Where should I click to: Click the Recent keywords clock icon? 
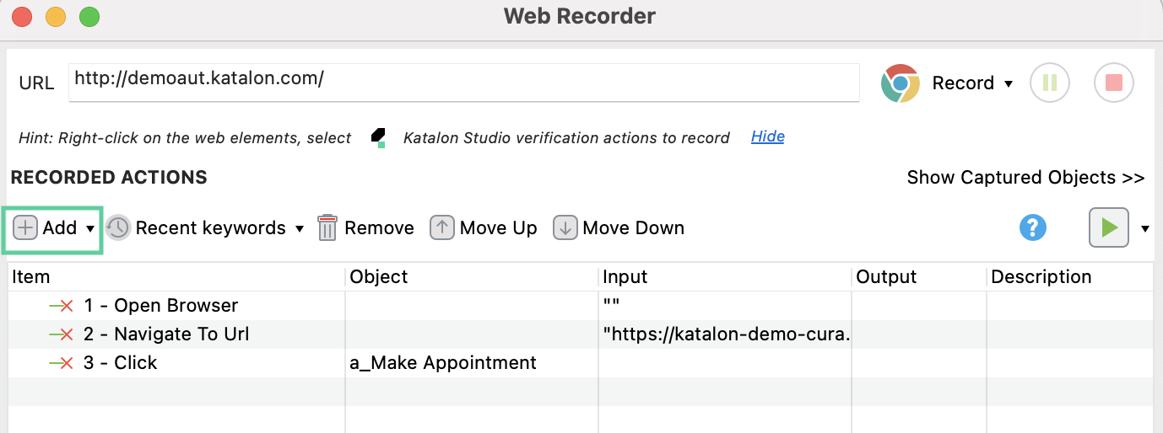coord(118,228)
